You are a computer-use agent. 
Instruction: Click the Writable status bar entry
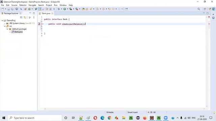coord(110,112)
